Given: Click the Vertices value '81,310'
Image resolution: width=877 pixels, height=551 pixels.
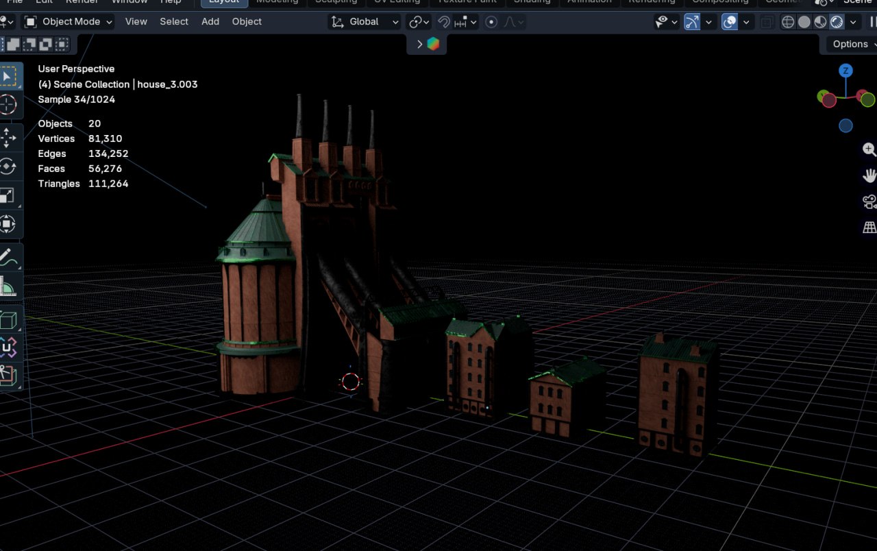Looking at the screenshot, I should coord(106,138).
